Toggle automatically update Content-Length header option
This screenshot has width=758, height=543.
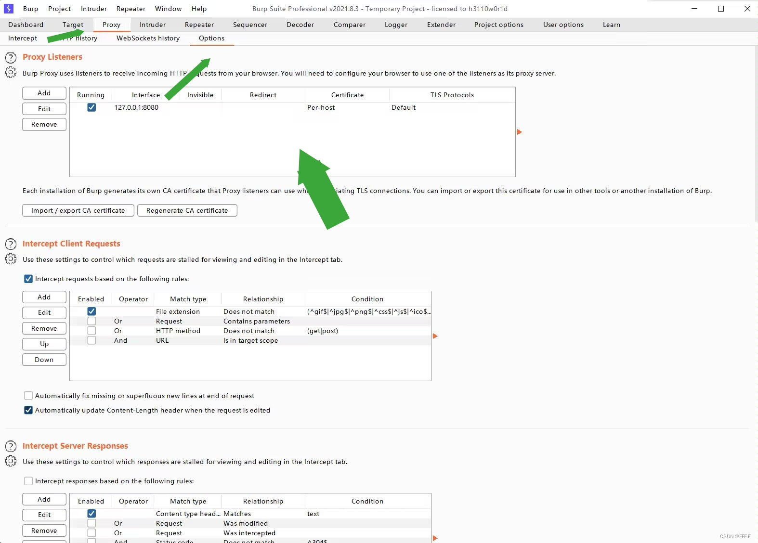pyautogui.click(x=28, y=410)
